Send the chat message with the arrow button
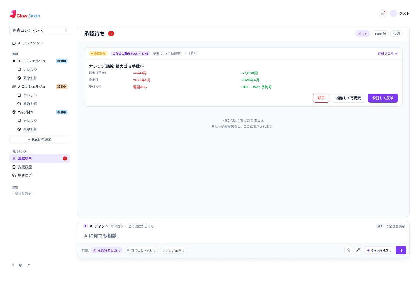Image resolution: width=419 pixels, height=281 pixels. [x=401, y=250]
